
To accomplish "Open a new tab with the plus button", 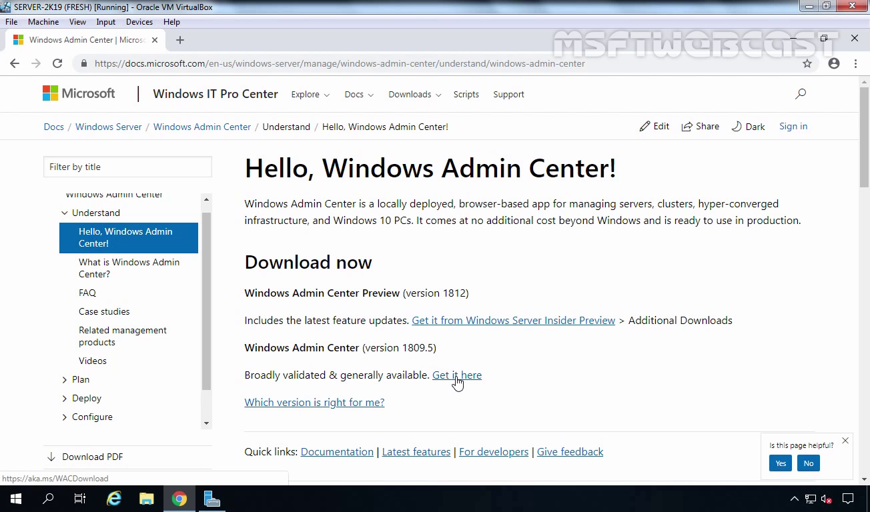I will (179, 40).
